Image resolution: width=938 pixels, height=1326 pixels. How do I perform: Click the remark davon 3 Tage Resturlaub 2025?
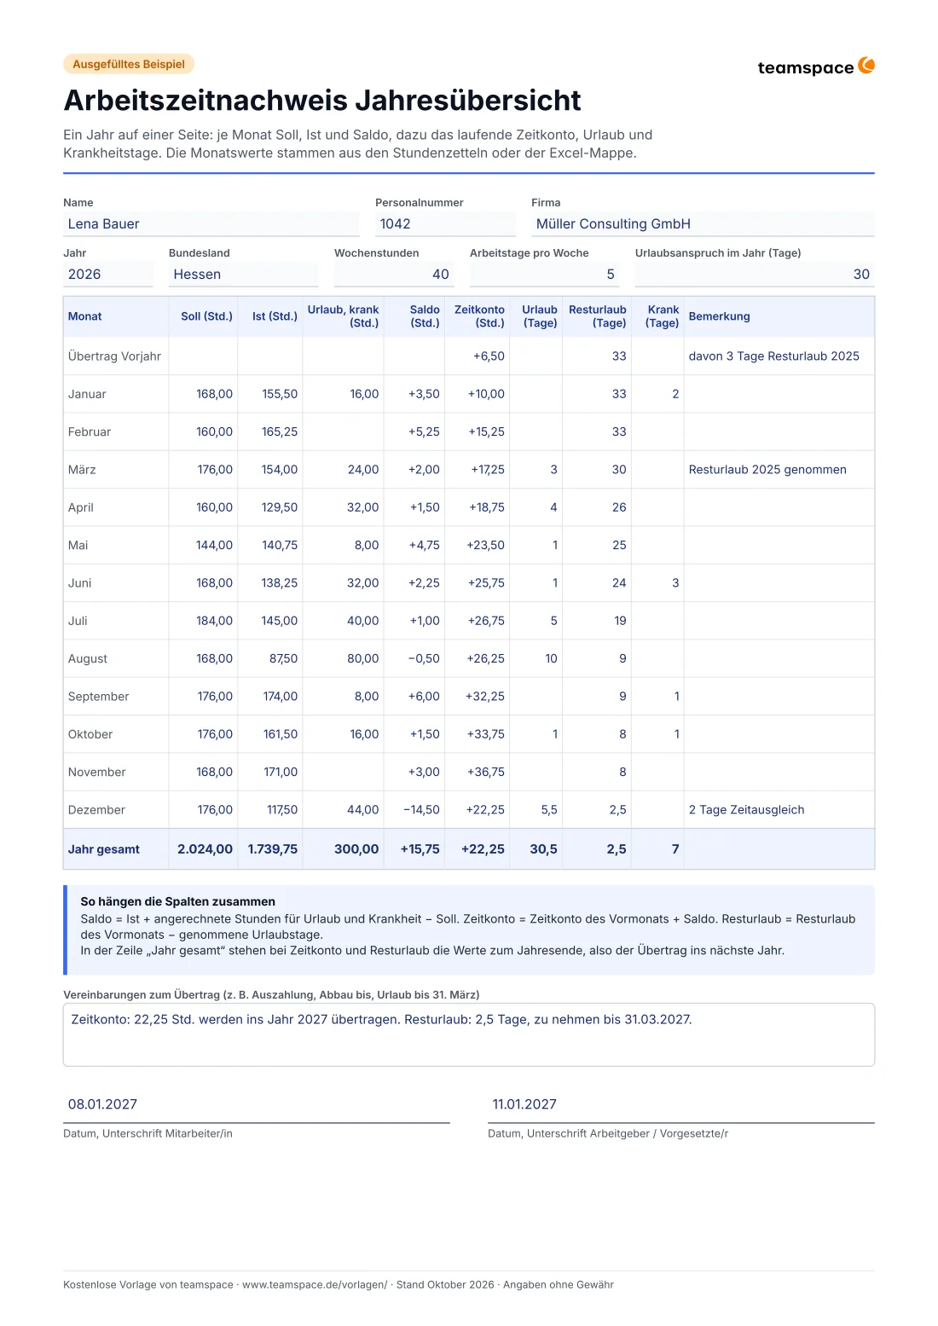pyautogui.click(x=774, y=356)
